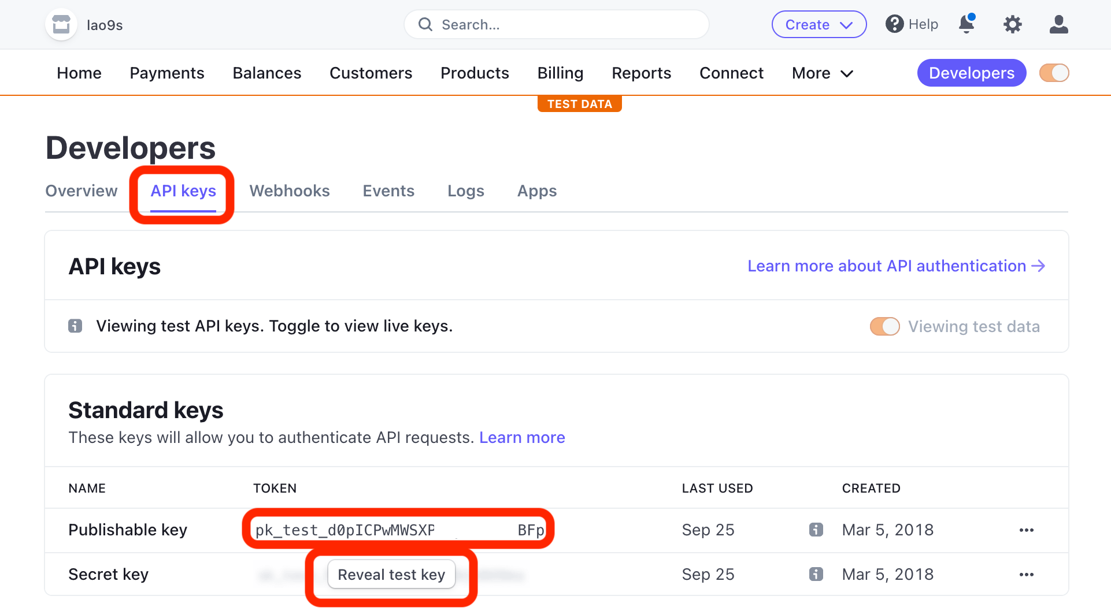Image resolution: width=1111 pixels, height=611 pixels.
Task: Open Payments navigation item
Action: 167,73
